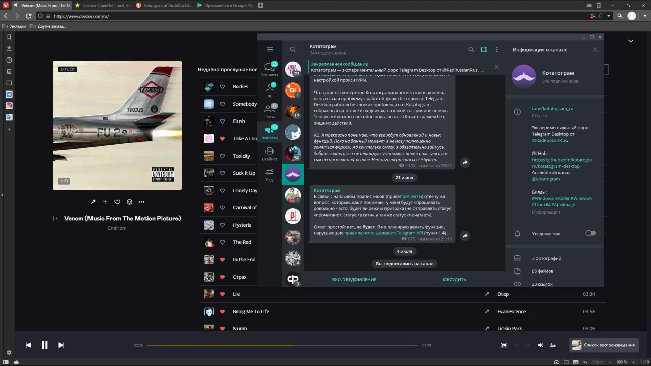651x366 pixels.
Task: Select the Новости folder
Action: tap(270, 133)
